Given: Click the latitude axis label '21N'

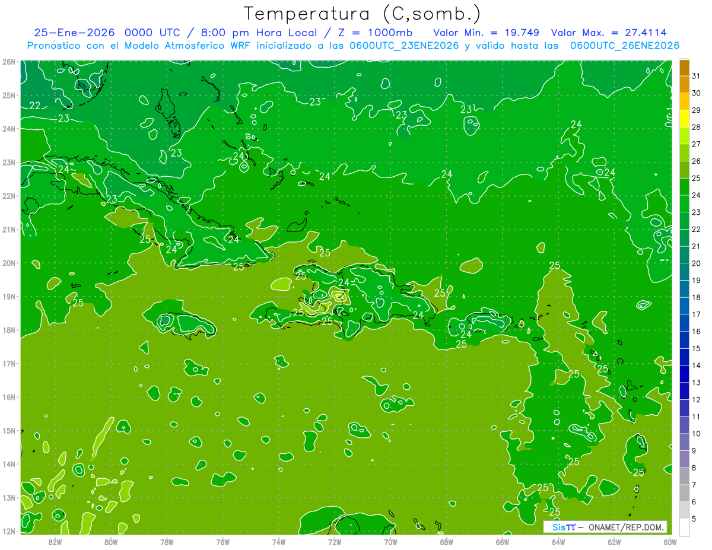Looking at the screenshot, I should (9, 229).
